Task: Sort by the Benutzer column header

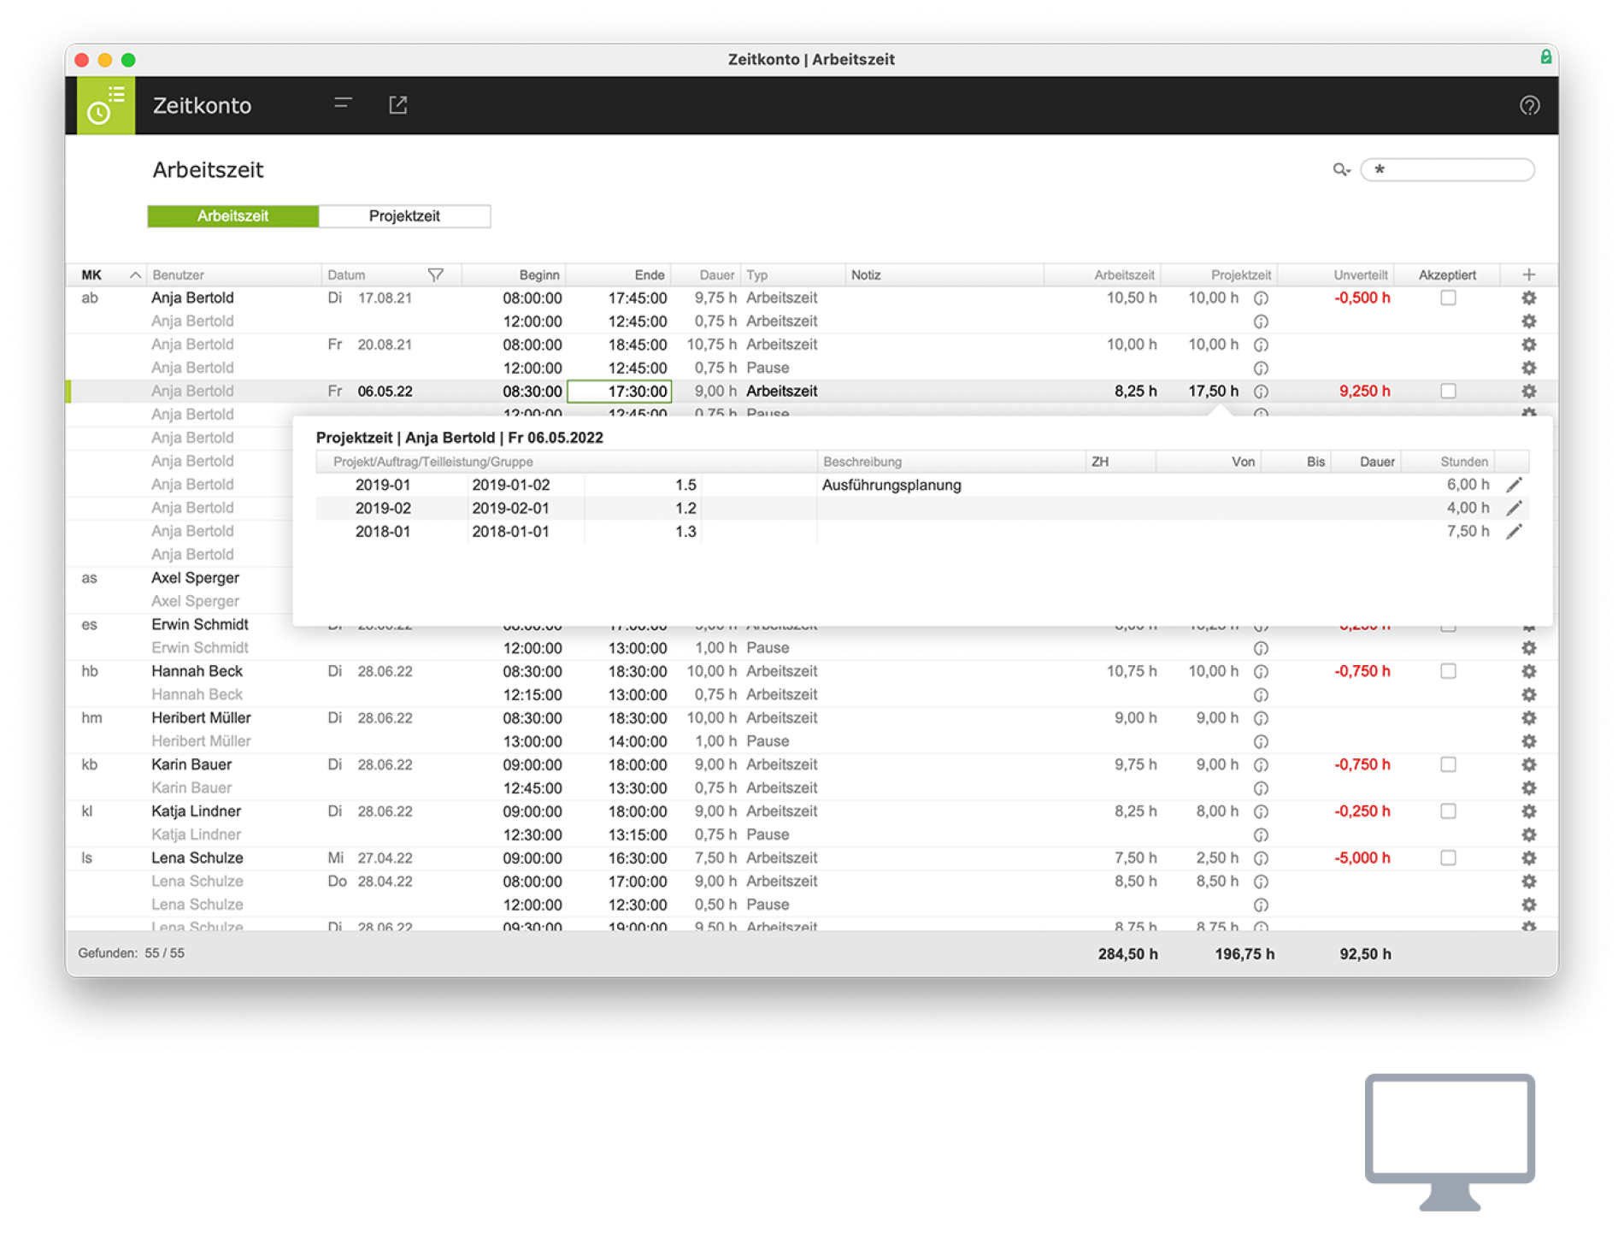Action: 179,274
